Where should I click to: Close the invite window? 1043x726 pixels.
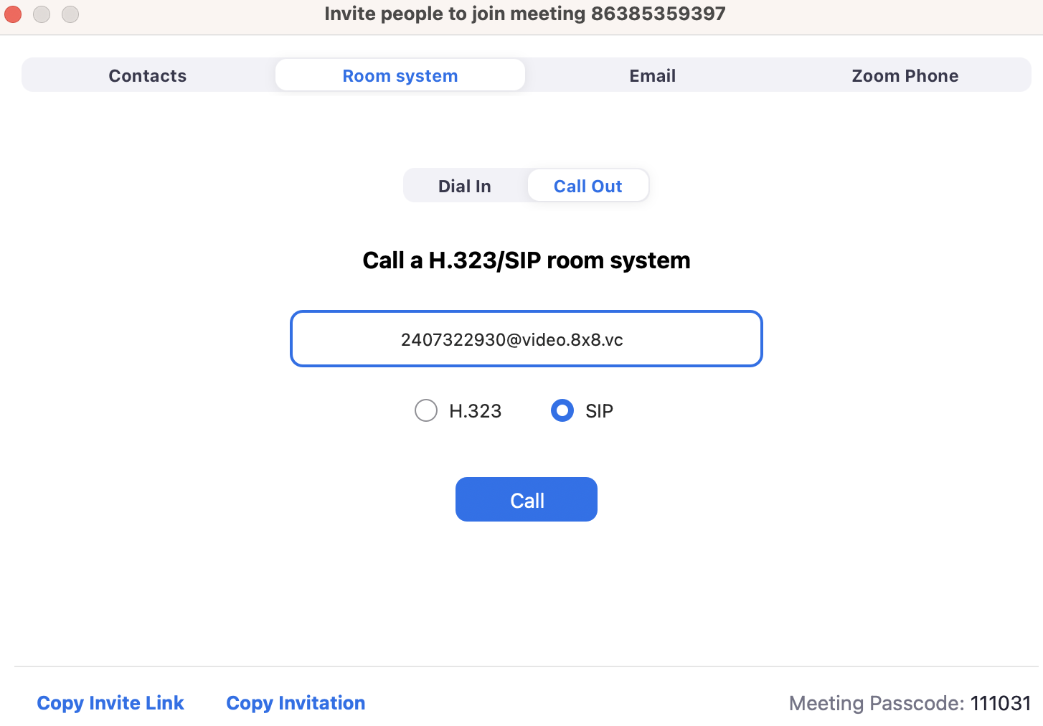click(x=13, y=14)
